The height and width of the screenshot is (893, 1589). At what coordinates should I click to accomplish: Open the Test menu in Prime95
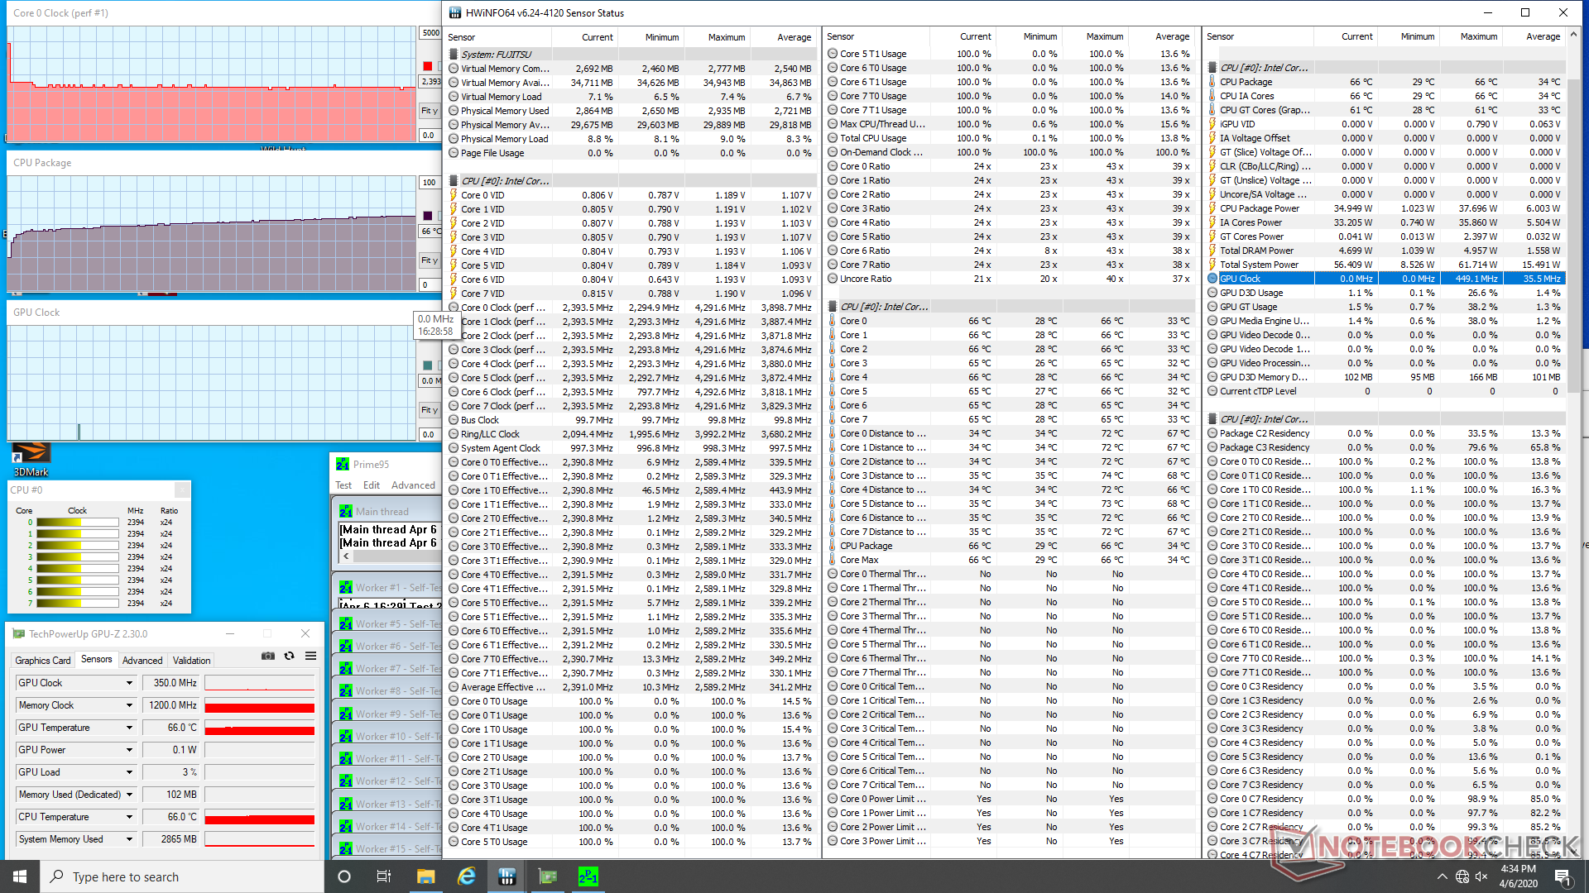(343, 485)
